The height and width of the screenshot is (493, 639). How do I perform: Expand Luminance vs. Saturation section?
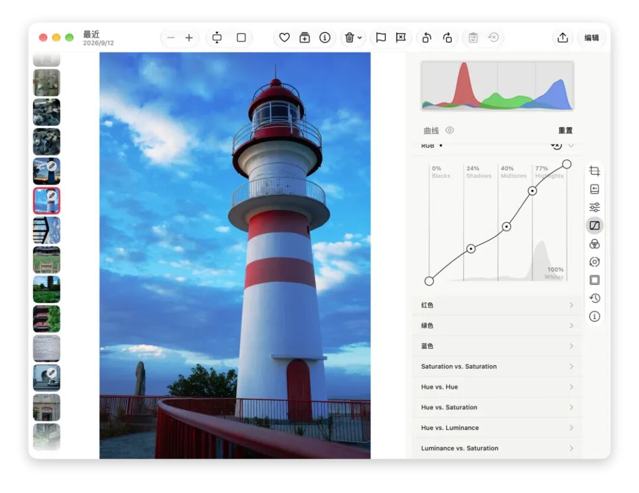(497, 448)
